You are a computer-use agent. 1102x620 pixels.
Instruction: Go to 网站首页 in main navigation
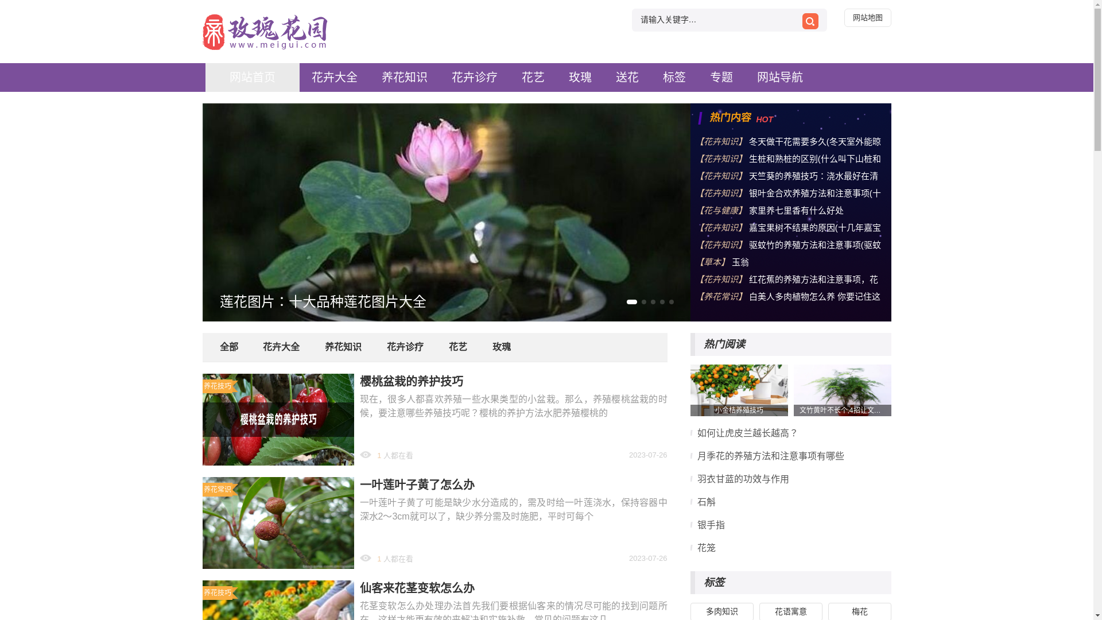coord(252,77)
